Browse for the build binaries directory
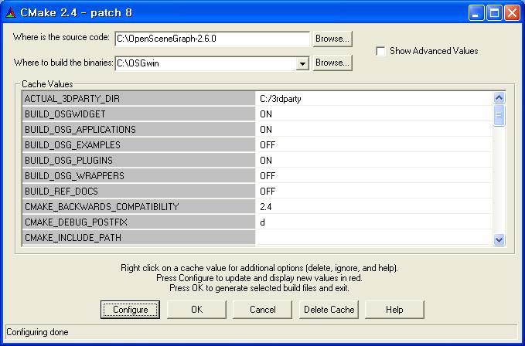This screenshot has height=346, width=525. click(332, 63)
